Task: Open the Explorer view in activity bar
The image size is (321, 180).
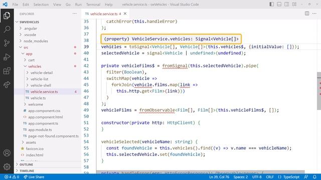Action: [x=7, y=15]
